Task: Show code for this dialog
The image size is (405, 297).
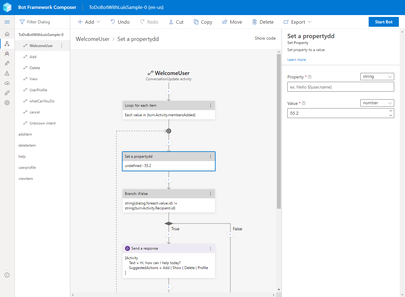Action: tap(265, 38)
